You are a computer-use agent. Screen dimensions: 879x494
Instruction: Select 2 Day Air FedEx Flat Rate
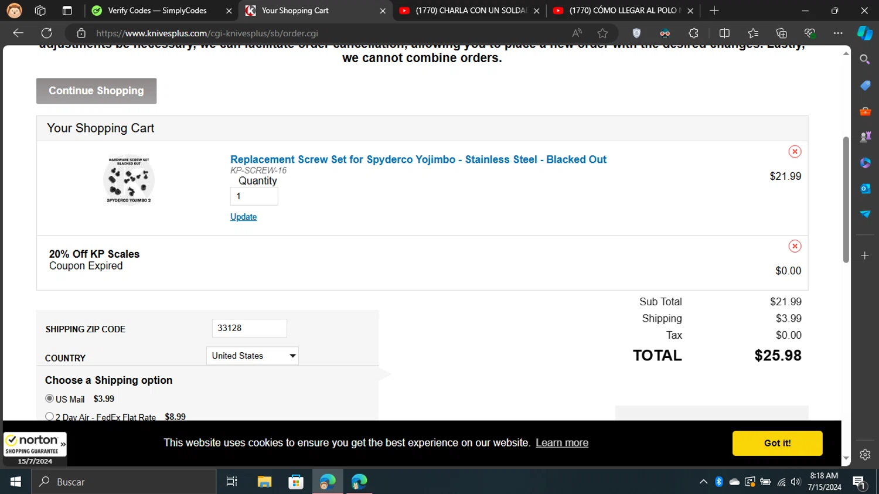coord(49,417)
